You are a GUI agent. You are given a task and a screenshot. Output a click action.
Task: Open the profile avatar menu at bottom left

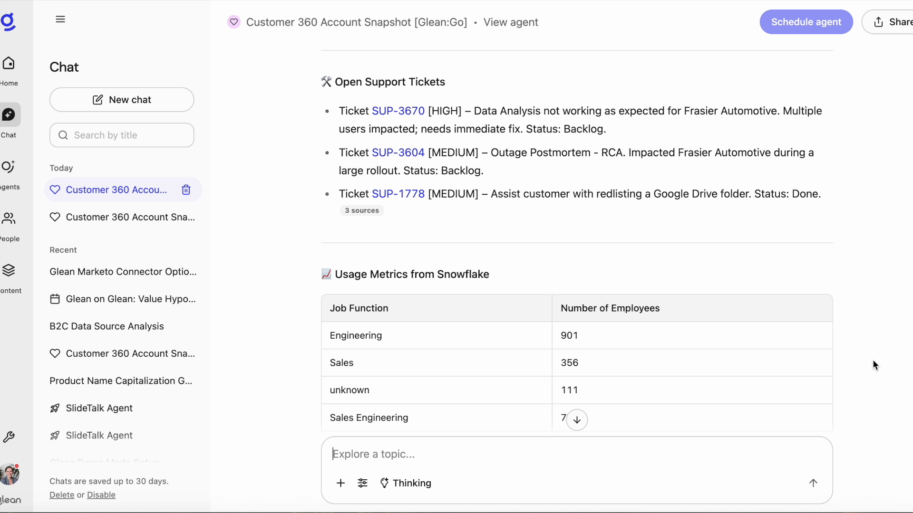coord(10,474)
